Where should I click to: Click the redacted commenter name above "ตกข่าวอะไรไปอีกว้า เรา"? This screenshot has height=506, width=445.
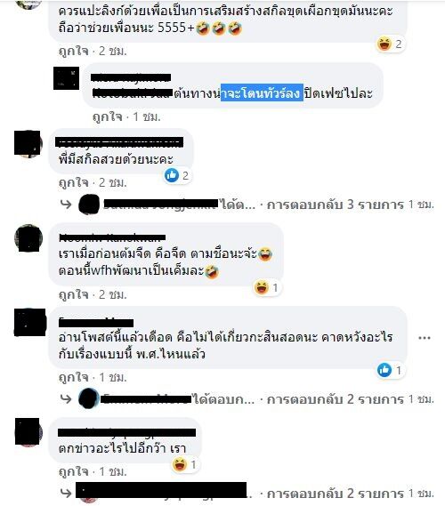pos(127,432)
